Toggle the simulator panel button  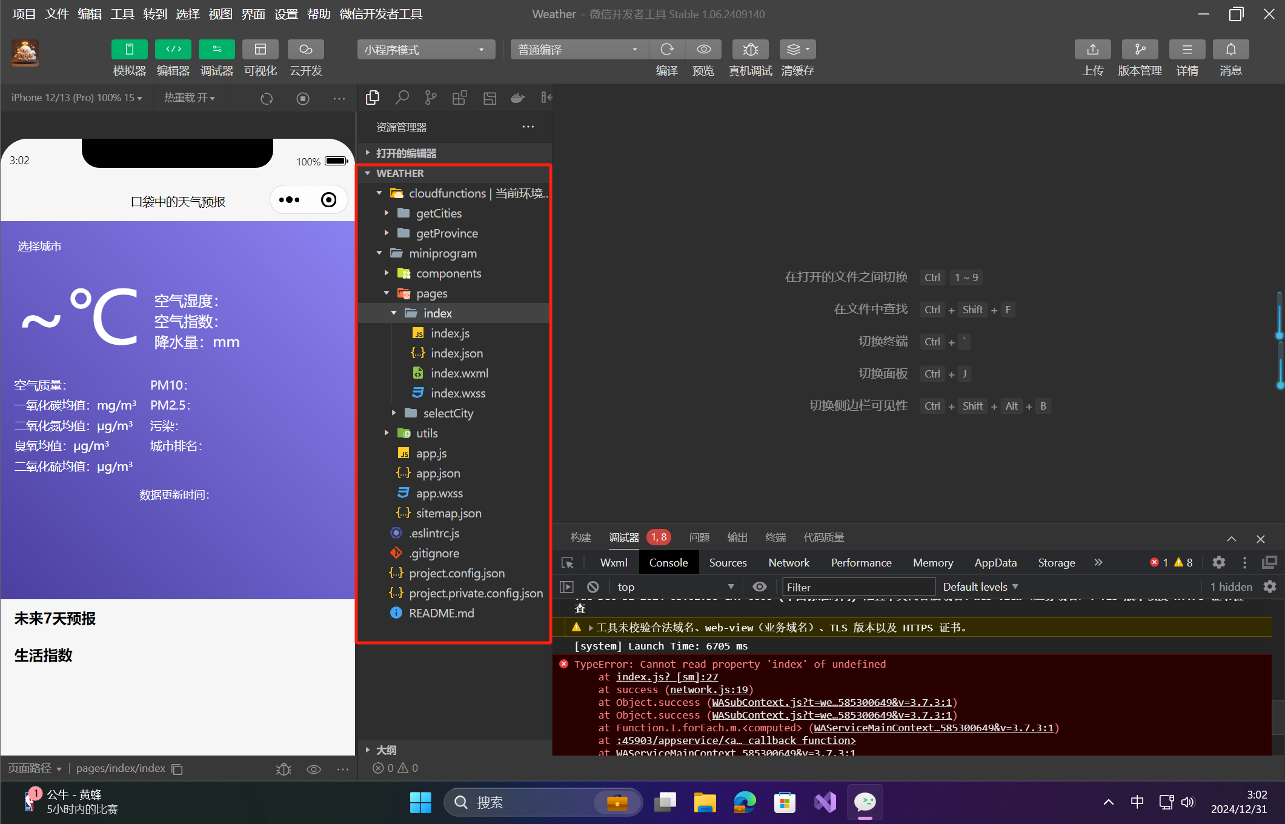(129, 50)
